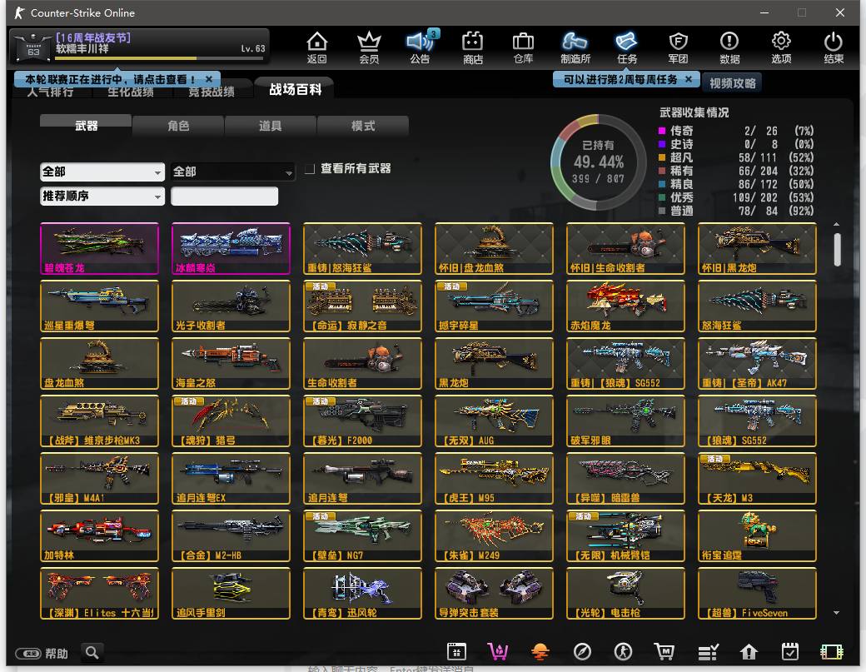This screenshot has width=866, height=672.
Task: Switch to the 角色 tab
Action: [178, 126]
